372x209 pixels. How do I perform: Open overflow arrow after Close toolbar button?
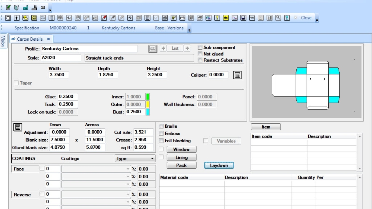point(317,20)
